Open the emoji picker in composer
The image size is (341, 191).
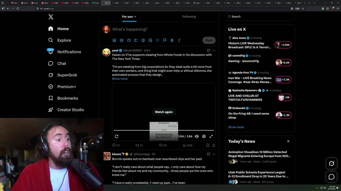(x=143, y=40)
